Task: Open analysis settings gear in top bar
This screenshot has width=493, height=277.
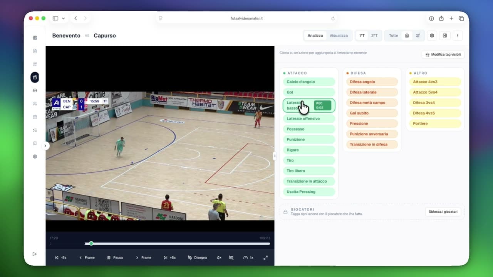Action: [x=432, y=35]
